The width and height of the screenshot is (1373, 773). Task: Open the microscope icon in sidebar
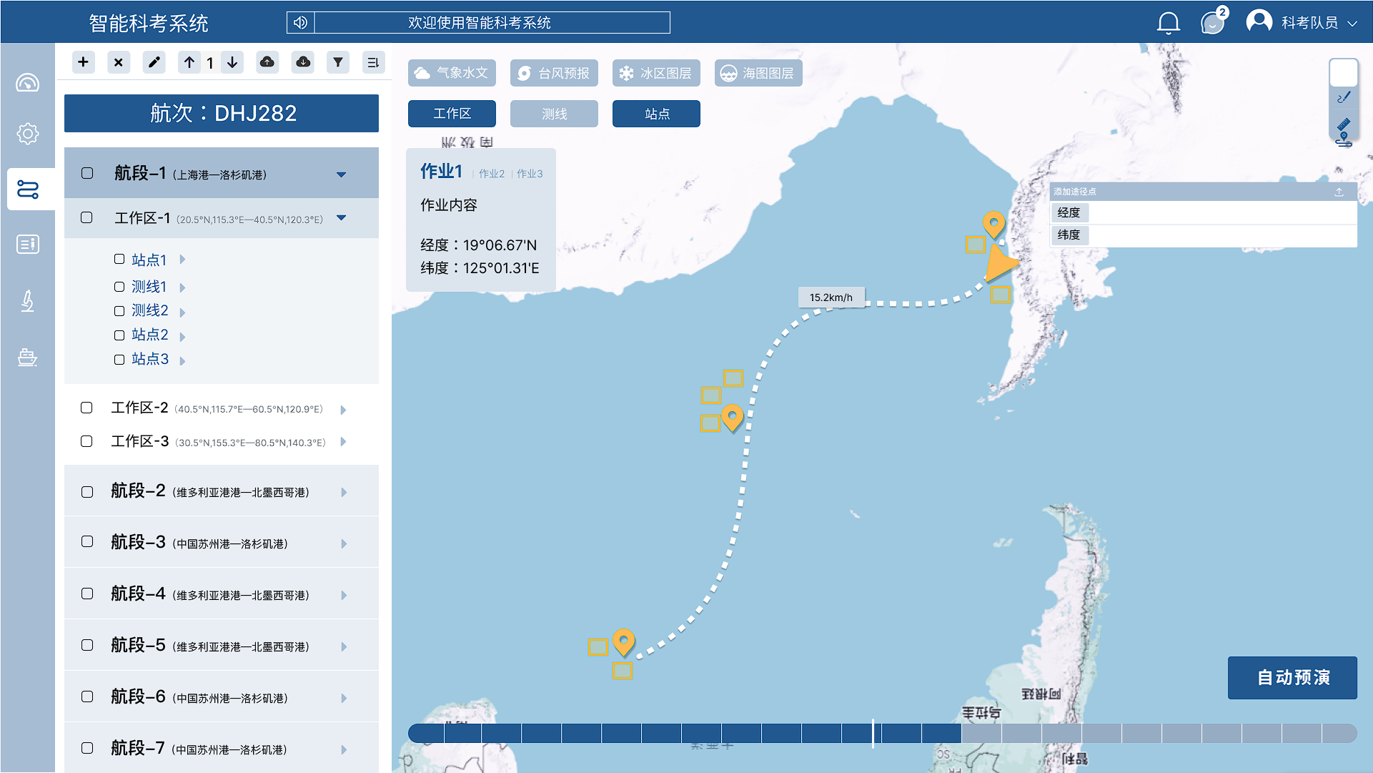point(27,300)
